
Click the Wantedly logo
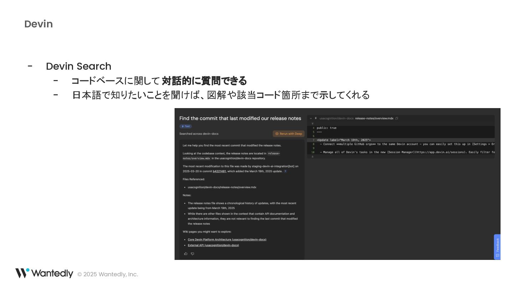point(44,273)
